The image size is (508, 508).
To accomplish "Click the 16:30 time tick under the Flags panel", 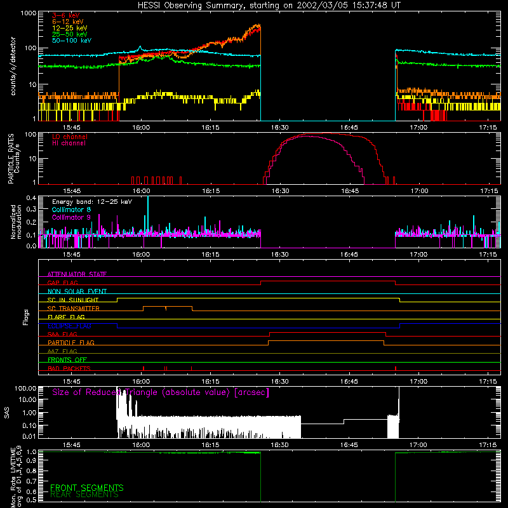I will tap(279, 382).
